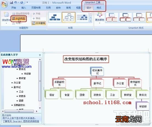152x127 pixels.
Task: Undo the last action
Action: (15, 2)
